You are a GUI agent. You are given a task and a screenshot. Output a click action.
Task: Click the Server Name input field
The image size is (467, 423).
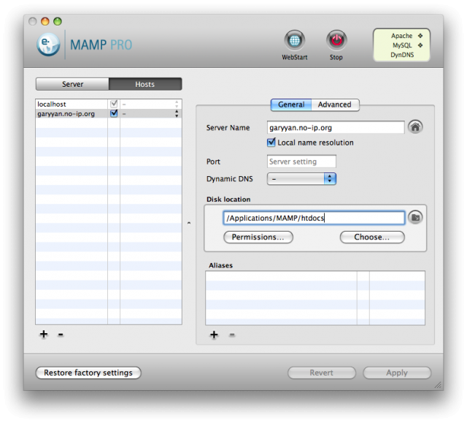[336, 128]
